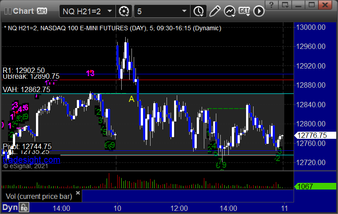This screenshot has height=214, width=338.
Task: Click the time axis label 11
Action: point(285,208)
